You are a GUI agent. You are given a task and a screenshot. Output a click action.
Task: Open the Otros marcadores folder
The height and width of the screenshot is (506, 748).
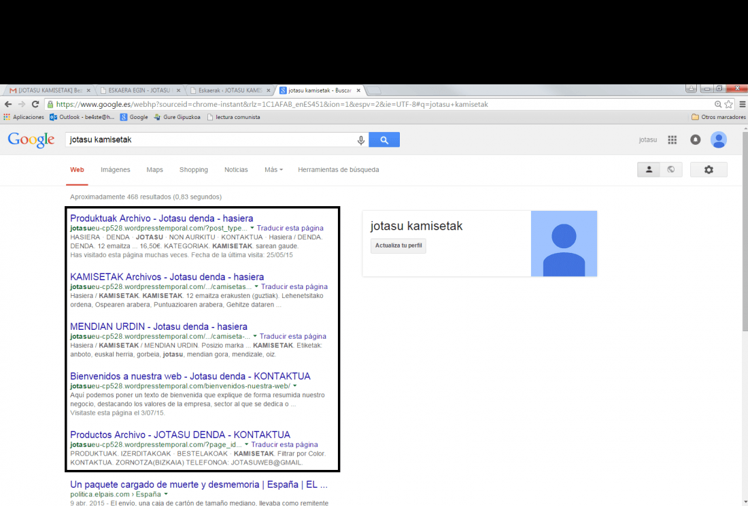(719, 117)
